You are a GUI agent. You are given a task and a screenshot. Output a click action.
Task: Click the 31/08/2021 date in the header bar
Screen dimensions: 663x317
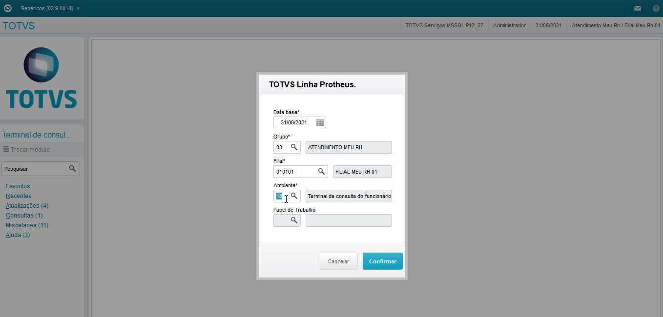(548, 25)
